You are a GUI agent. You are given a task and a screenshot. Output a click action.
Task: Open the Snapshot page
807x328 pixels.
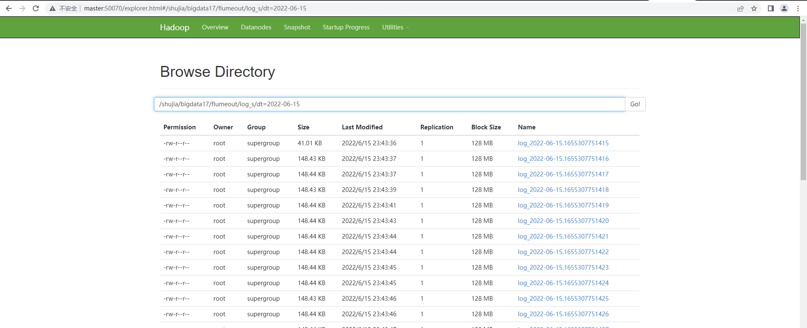tap(297, 27)
